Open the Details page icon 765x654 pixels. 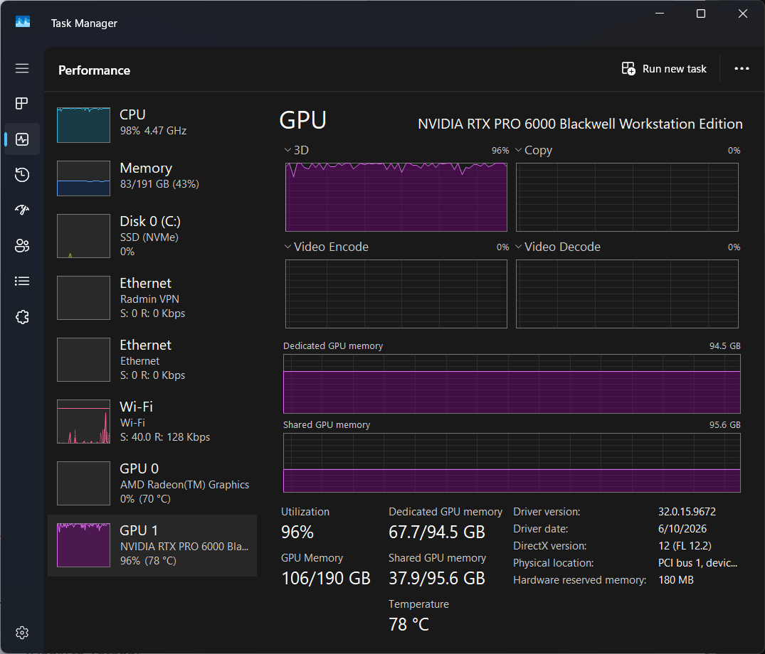22,282
